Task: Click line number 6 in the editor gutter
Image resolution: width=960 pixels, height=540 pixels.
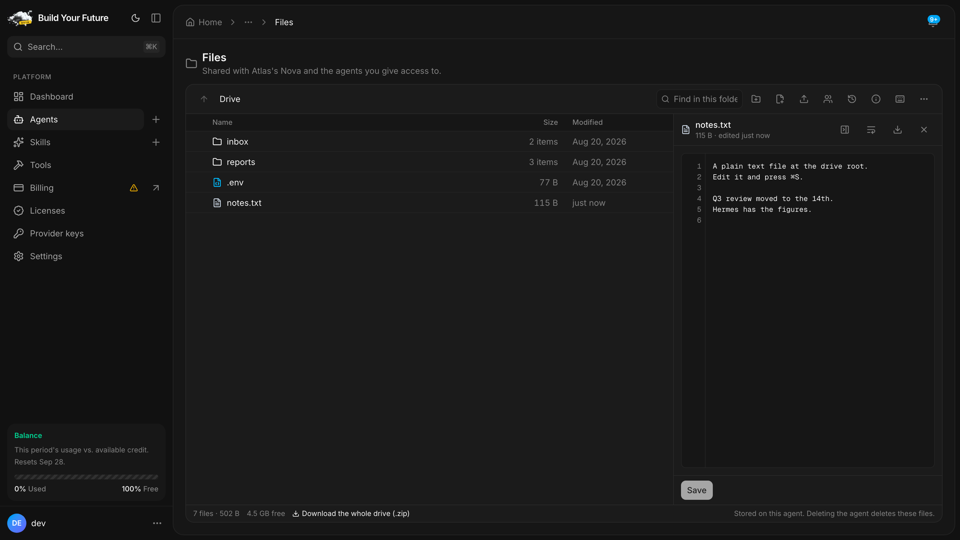Action: [699, 220]
